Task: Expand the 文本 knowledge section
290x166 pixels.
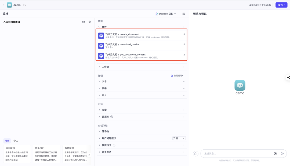Action: pyautogui.click(x=99, y=82)
